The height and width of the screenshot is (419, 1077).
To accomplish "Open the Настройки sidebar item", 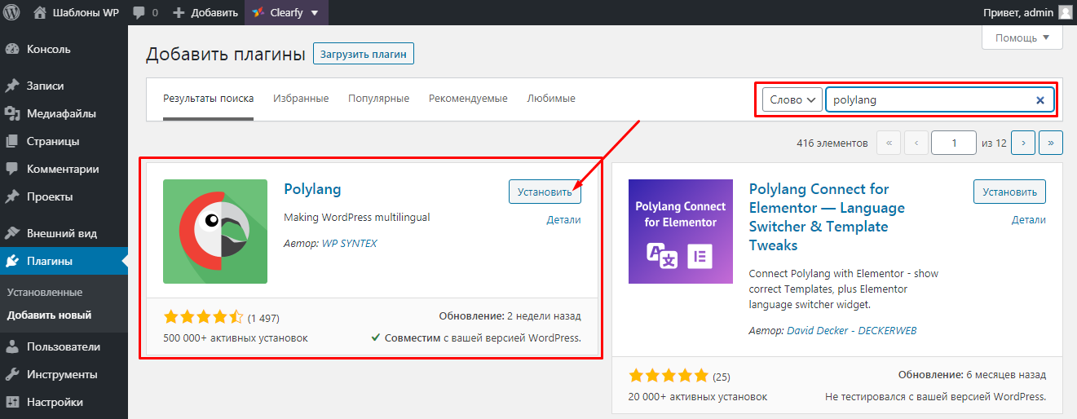I will pyautogui.click(x=55, y=402).
